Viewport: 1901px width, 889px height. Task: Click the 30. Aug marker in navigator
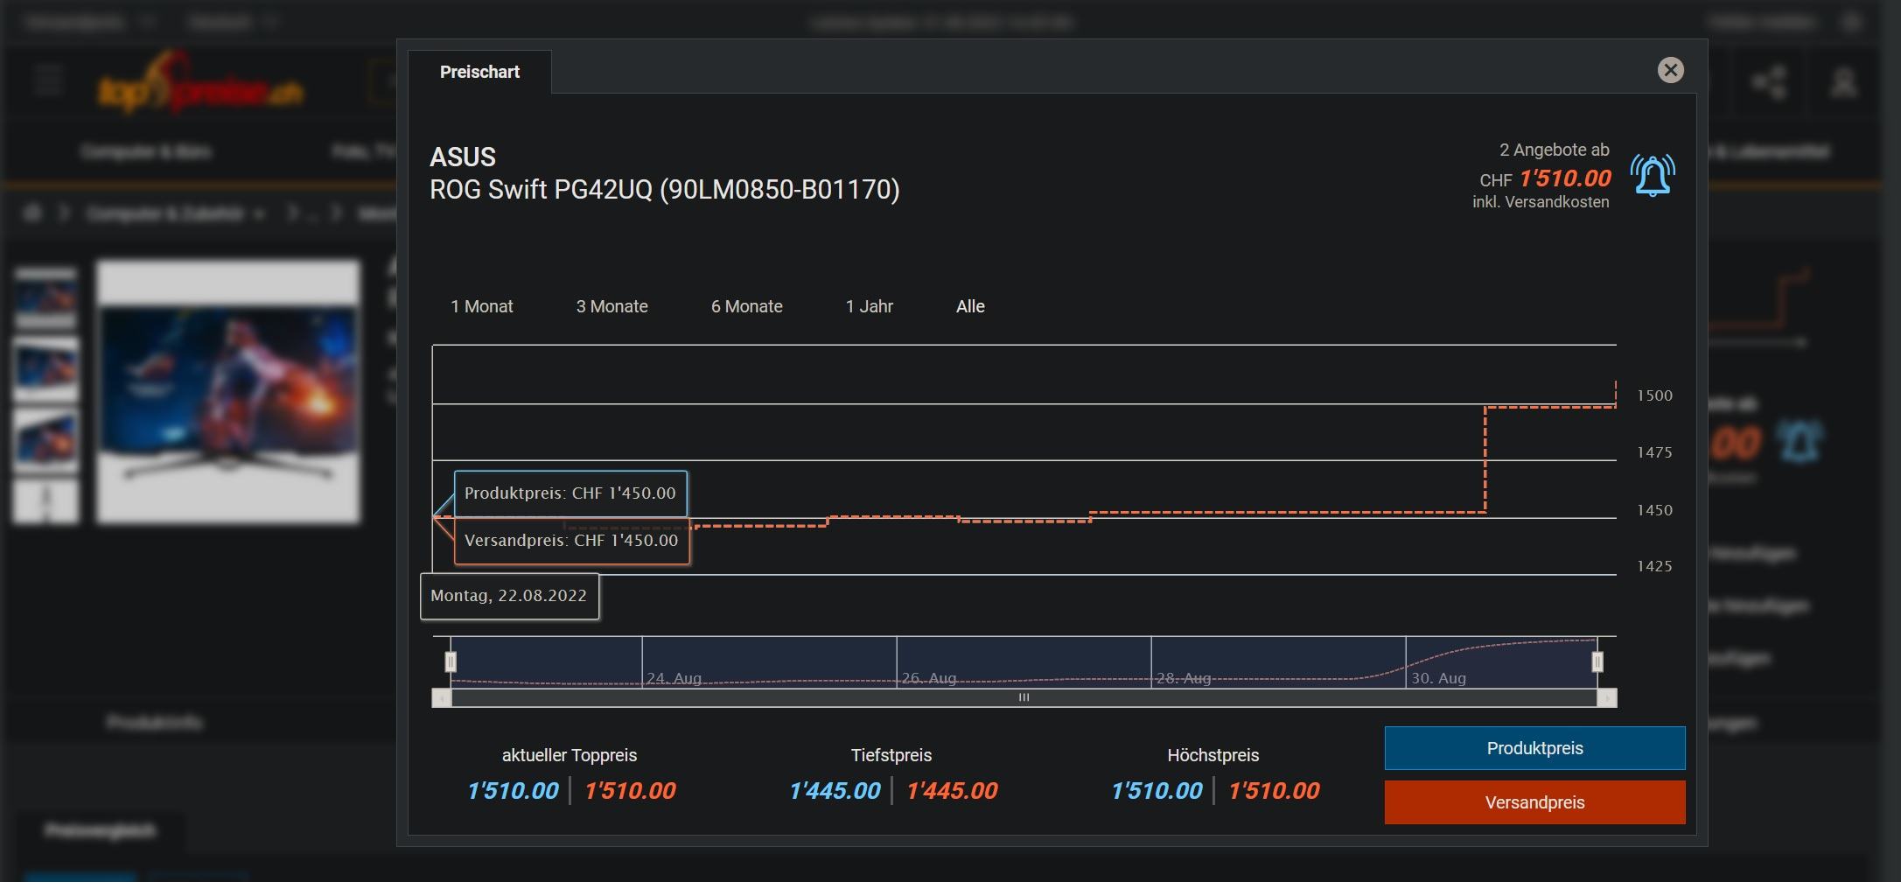point(1438,678)
